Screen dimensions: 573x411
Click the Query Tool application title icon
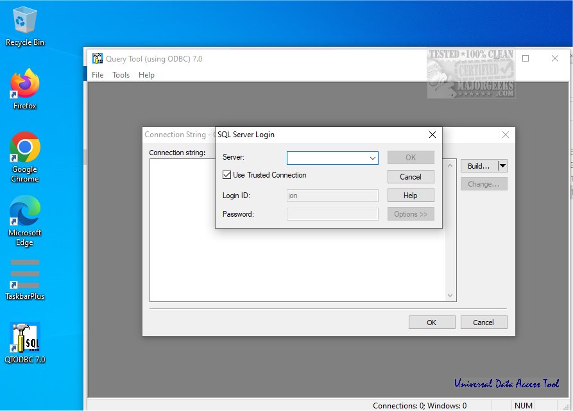(97, 58)
